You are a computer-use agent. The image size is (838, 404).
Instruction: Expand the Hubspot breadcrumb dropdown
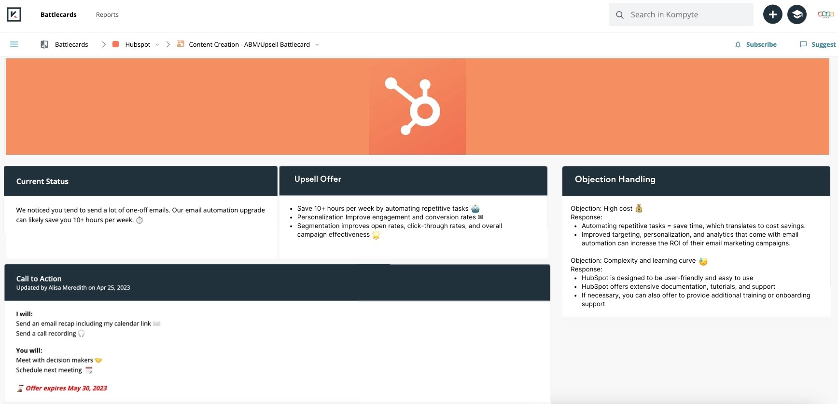[157, 45]
